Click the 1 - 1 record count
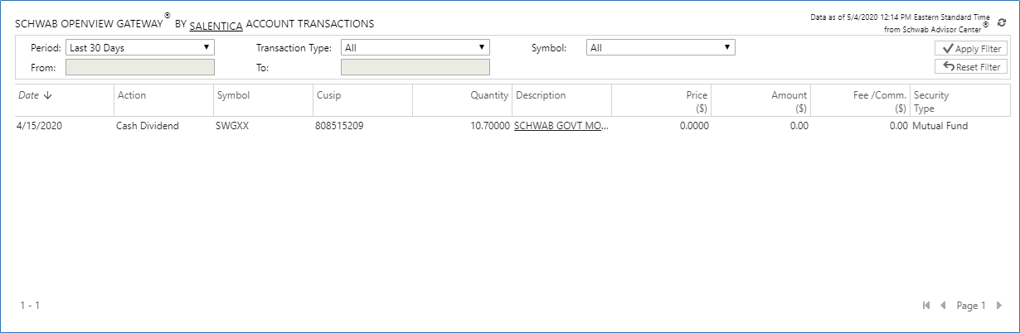The image size is (1020, 333). point(30,306)
